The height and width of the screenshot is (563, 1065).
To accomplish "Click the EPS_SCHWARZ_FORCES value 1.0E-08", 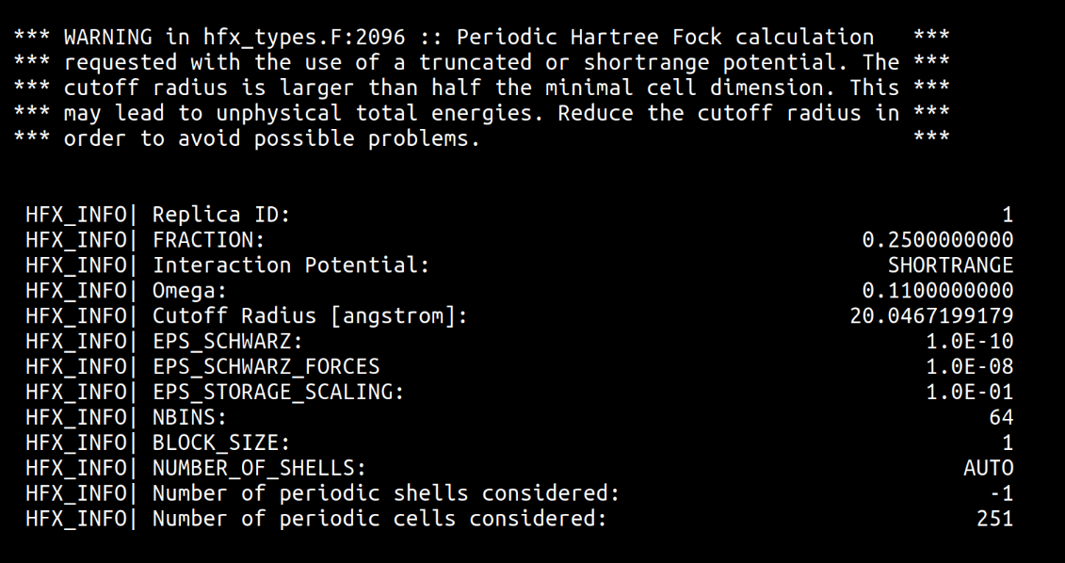I will 970,366.
